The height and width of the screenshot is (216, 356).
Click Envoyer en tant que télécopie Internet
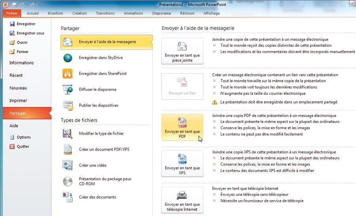182,200
